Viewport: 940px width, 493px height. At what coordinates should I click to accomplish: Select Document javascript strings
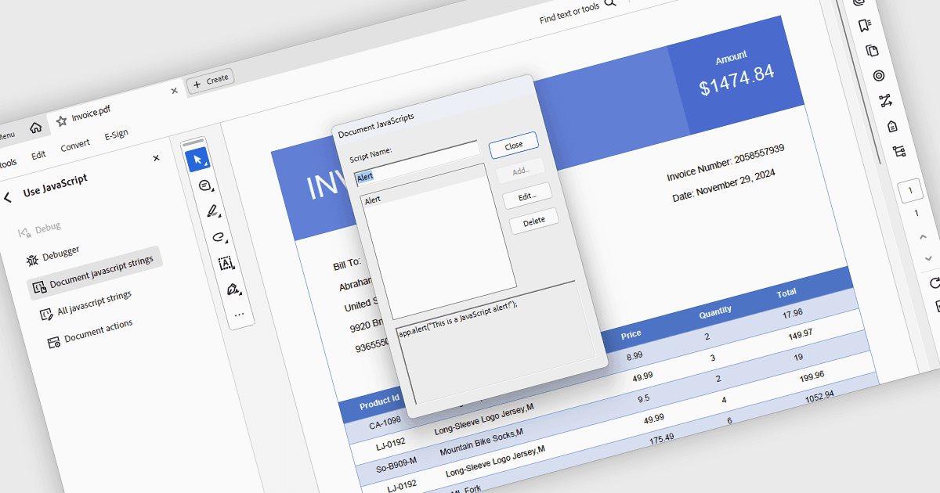[94, 273]
